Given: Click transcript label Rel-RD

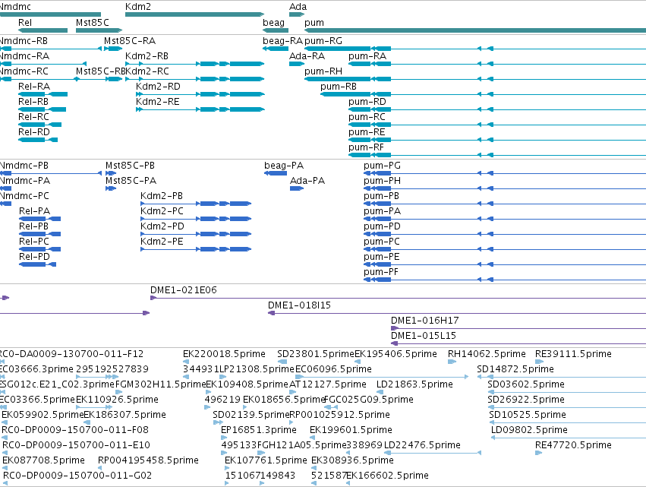Looking at the screenshot, I should point(34,132).
